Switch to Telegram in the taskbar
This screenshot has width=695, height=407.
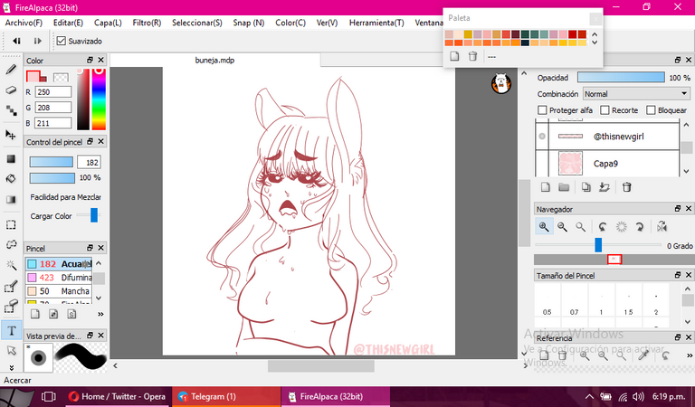click(225, 396)
